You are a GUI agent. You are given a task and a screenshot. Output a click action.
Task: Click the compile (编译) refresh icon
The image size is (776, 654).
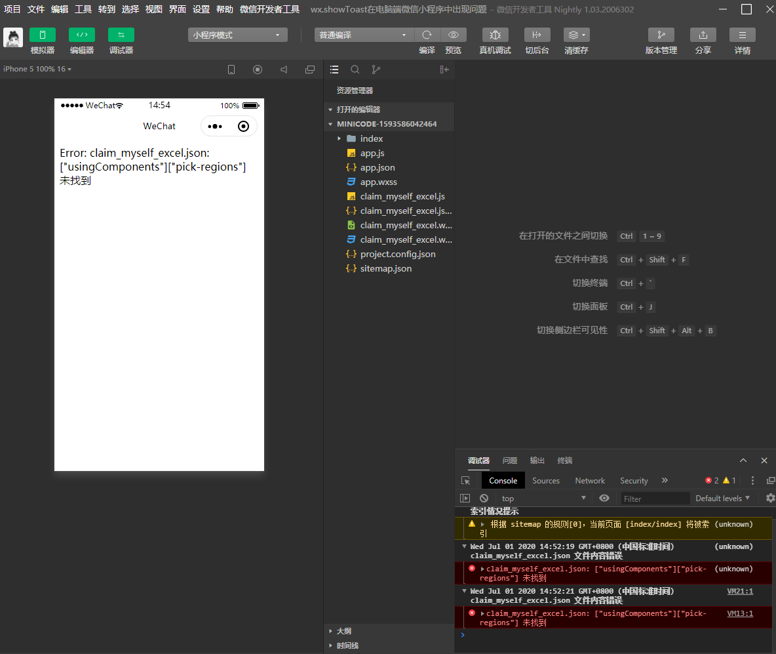pos(427,35)
